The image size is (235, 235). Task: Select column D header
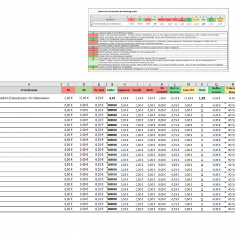point(84,84)
